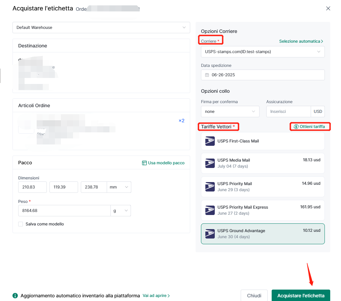
Task: Click the dollar icon beside Ottieni tariffa
Action: [296, 127]
